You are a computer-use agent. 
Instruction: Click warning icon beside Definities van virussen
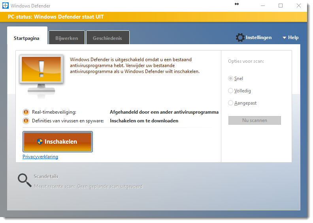pos(26,121)
